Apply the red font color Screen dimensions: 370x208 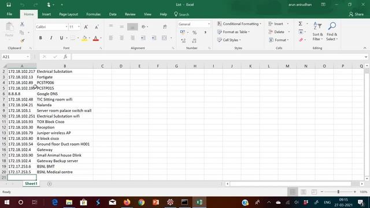pyautogui.click(x=95, y=38)
